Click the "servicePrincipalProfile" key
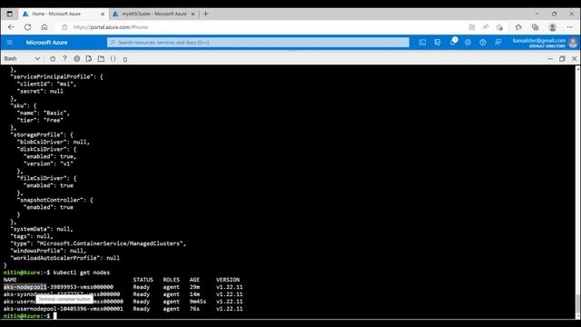The image size is (581, 327). 52,76
